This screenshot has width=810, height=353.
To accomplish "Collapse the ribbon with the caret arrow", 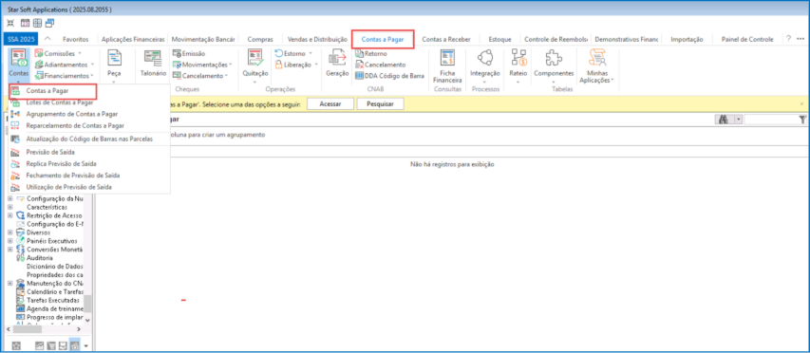I will coord(47,39).
